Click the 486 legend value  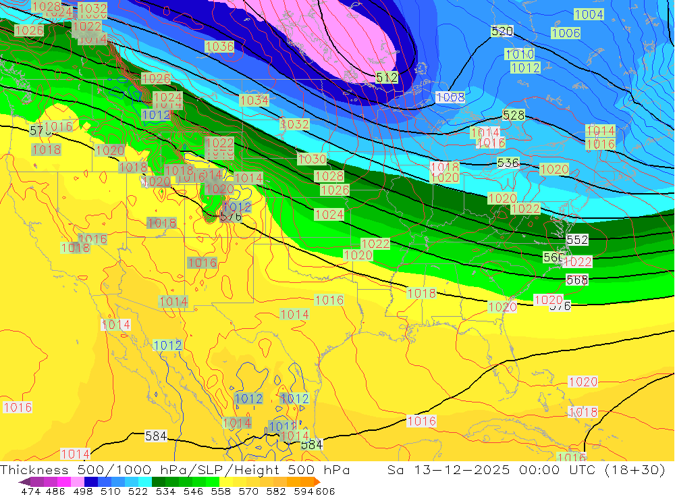click(55, 491)
